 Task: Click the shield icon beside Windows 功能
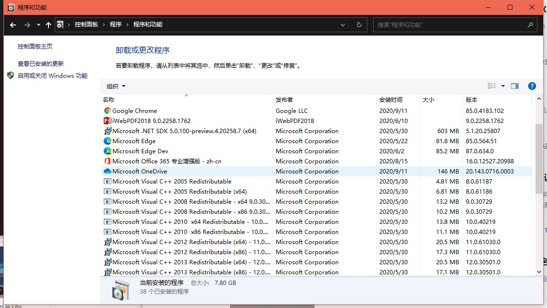tap(11, 75)
